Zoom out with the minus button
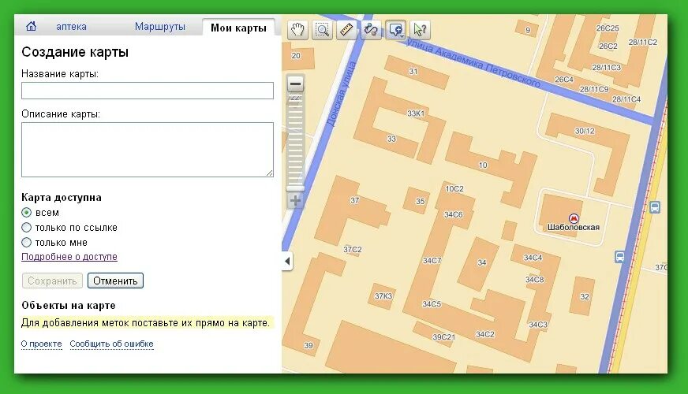The image size is (688, 394). 295,84
